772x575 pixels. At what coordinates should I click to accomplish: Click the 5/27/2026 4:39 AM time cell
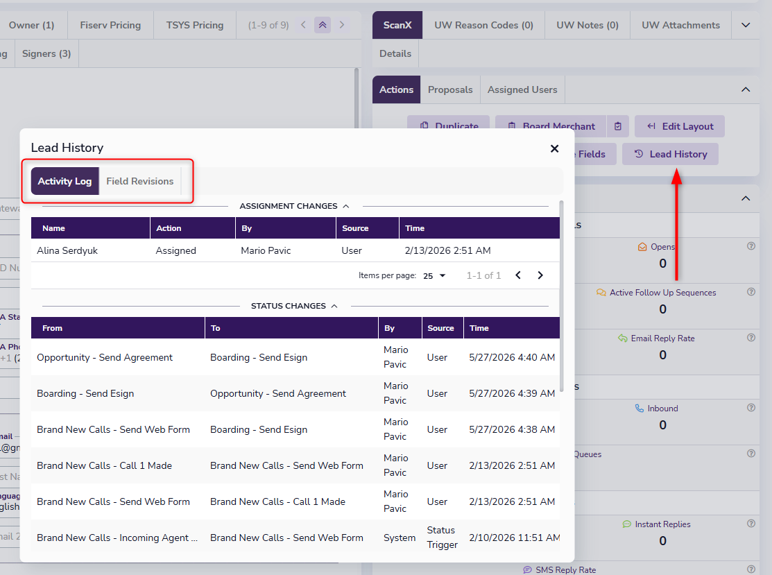tap(512, 393)
